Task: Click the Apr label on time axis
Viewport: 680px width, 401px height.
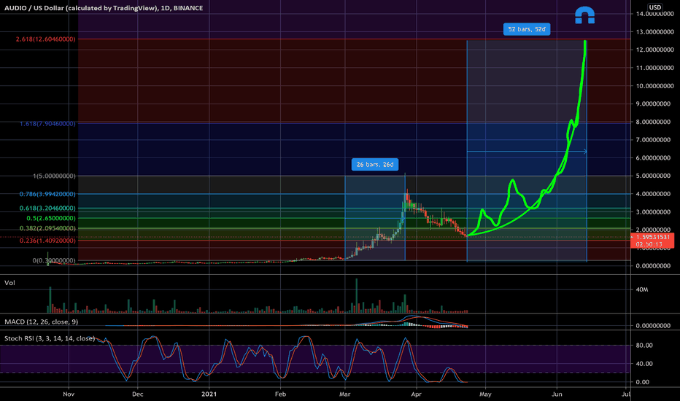Action: pyautogui.click(x=416, y=394)
